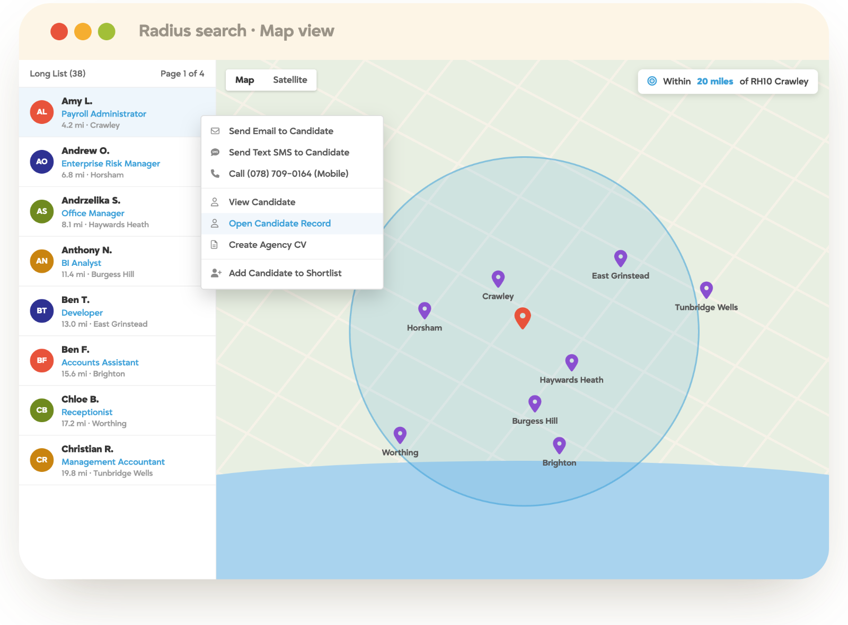Click Page 1 of 4 indicator

182,74
